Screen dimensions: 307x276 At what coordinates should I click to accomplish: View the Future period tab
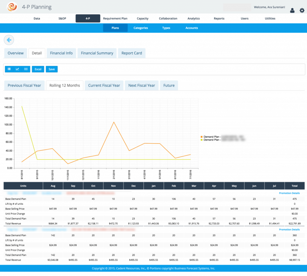click(169, 85)
